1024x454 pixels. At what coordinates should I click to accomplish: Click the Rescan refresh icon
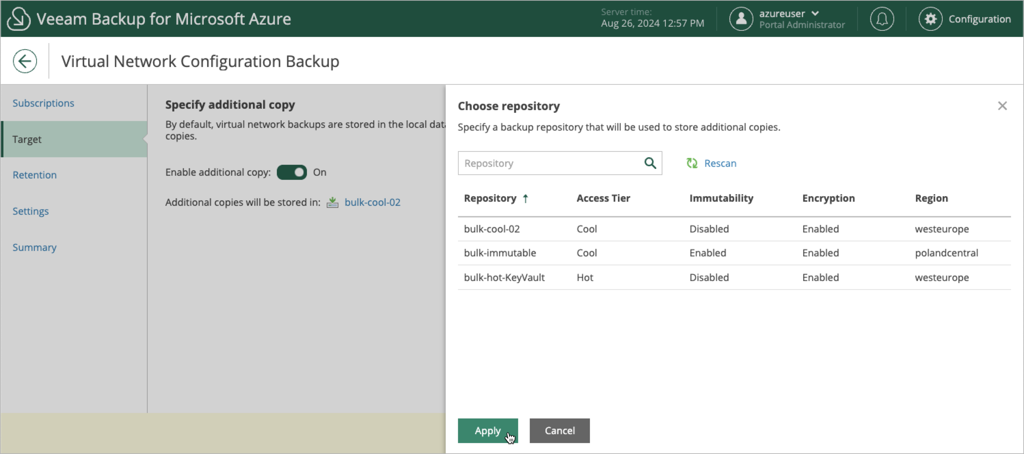pyautogui.click(x=692, y=163)
